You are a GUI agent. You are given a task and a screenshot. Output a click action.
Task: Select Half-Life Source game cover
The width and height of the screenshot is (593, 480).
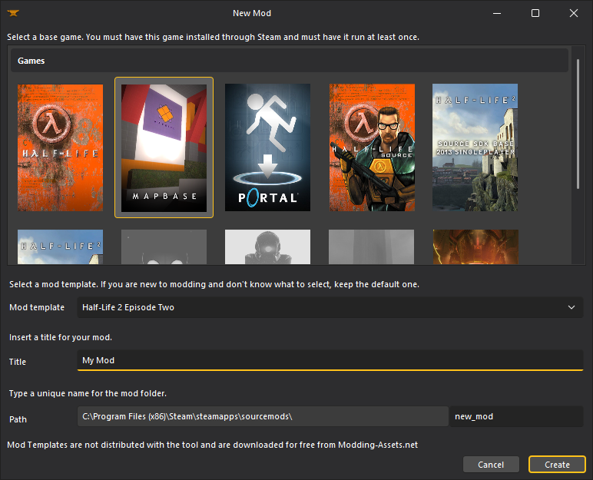point(372,147)
